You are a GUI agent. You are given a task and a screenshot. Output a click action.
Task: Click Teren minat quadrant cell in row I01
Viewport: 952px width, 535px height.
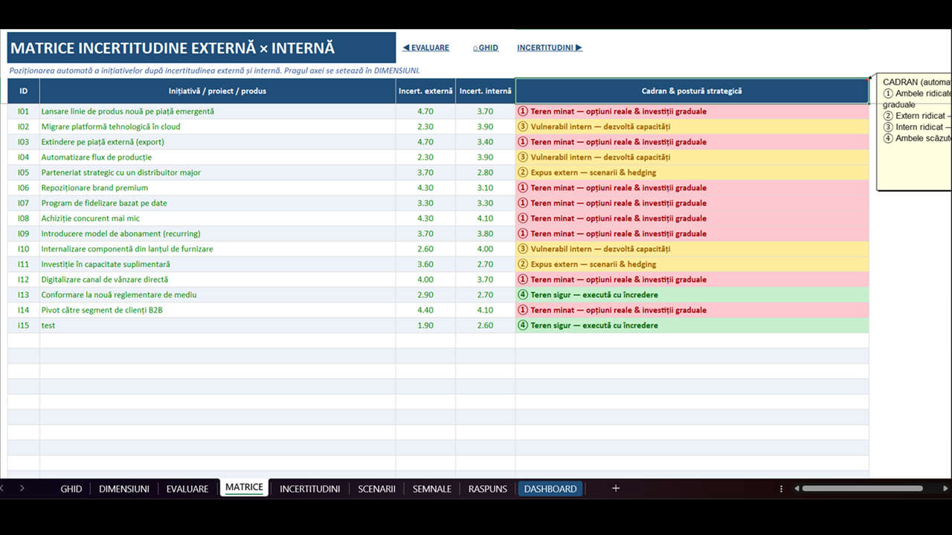click(x=692, y=111)
